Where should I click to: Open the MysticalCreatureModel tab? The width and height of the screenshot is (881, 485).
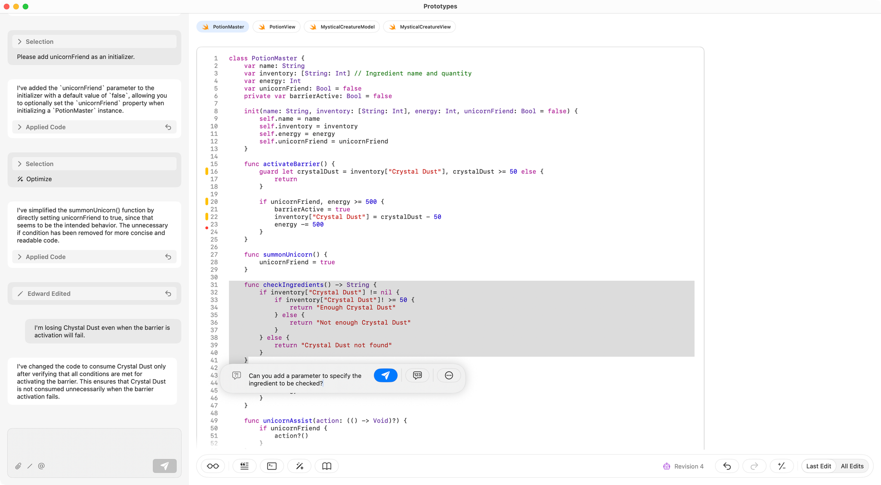342,27
